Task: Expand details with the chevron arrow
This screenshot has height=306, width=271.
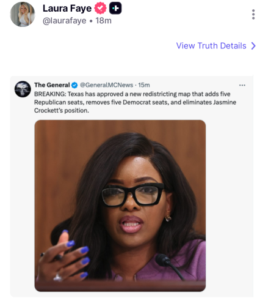Action: [x=253, y=46]
